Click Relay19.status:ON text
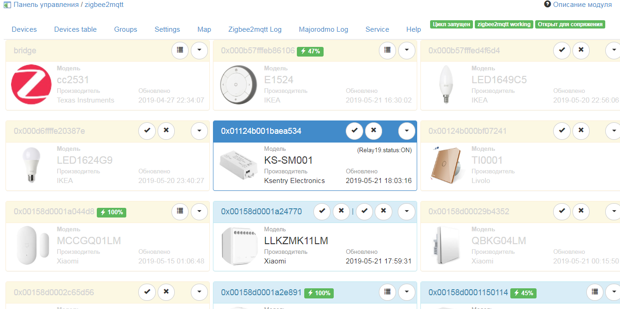 click(384, 150)
